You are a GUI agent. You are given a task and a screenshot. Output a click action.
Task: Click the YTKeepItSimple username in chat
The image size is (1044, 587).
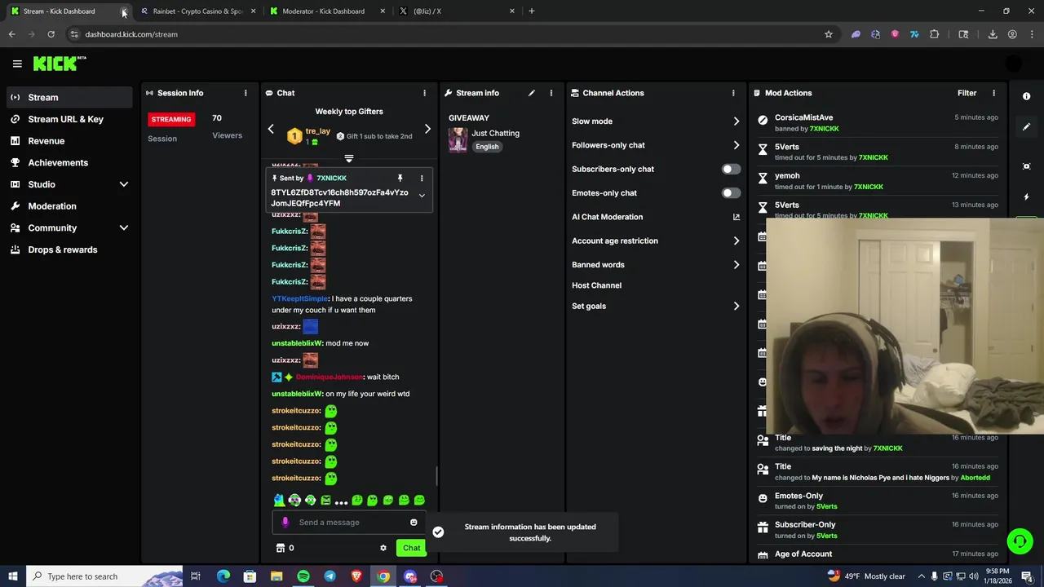[300, 298]
